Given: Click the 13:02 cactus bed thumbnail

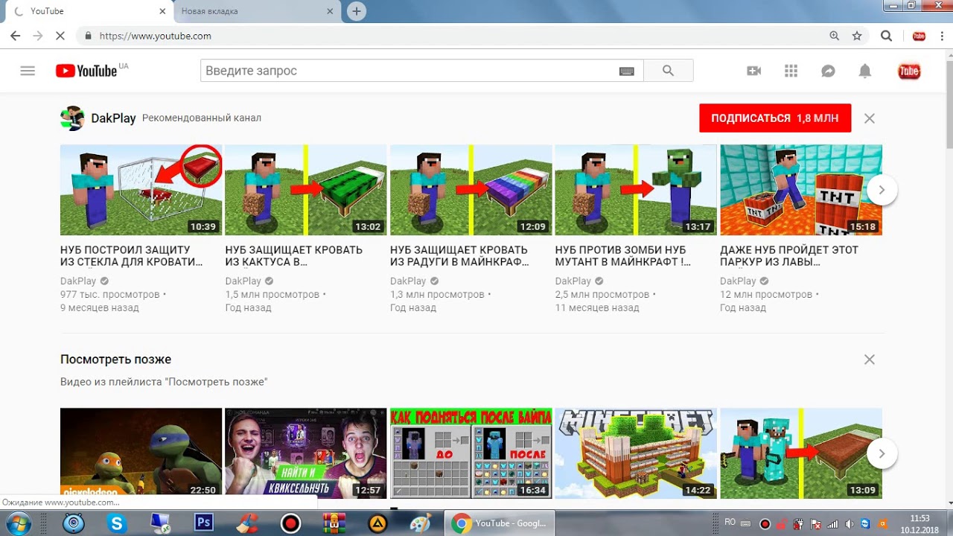Looking at the screenshot, I should 306,190.
